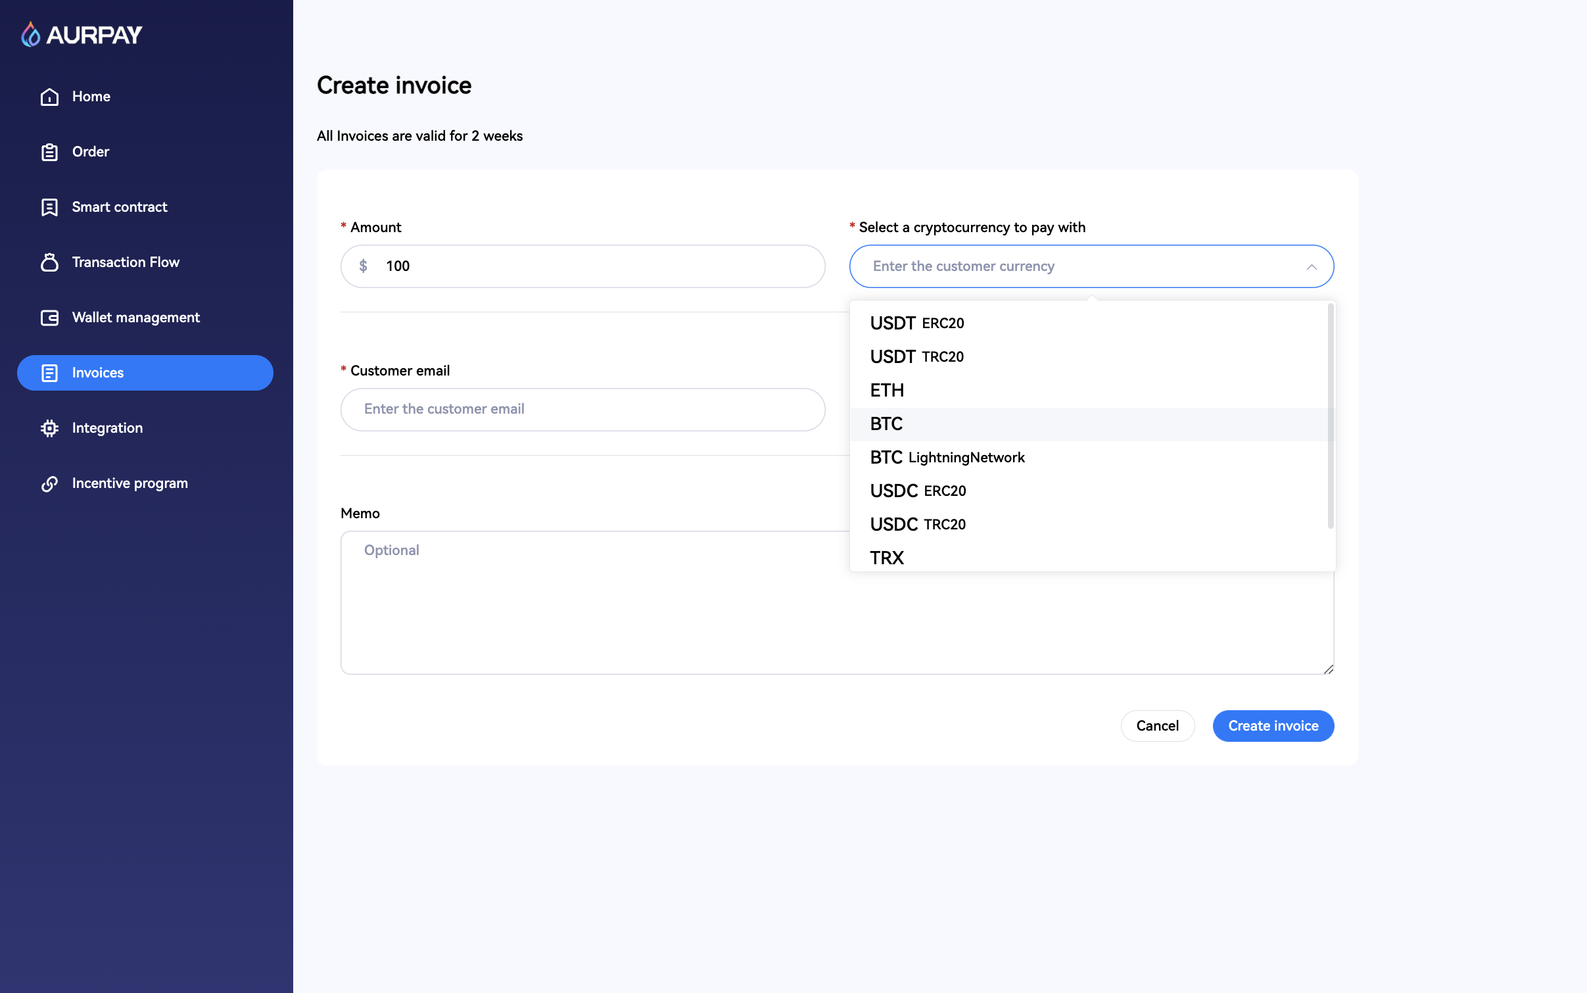This screenshot has width=1587, height=993.
Task: Go to Wallet management page
Action: [x=135, y=318]
